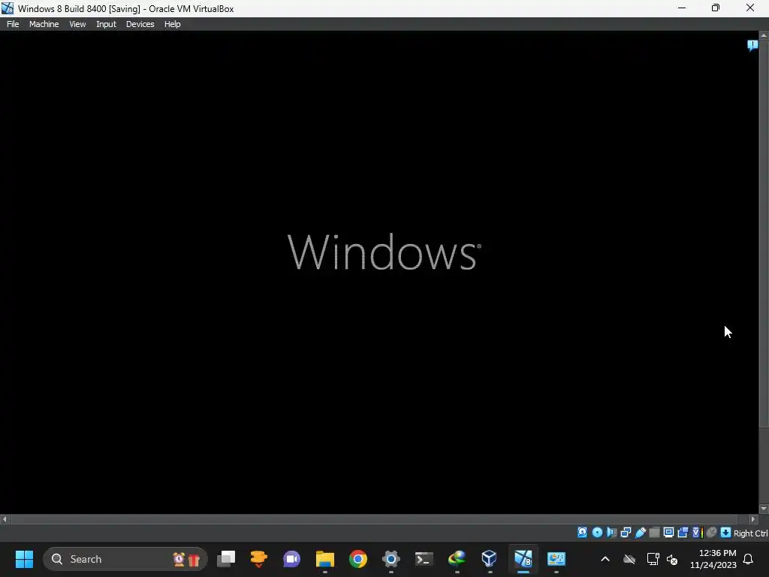Viewport: 769px width, 577px height.
Task: Click the gray shared folders indicator
Action: (x=654, y=533)
